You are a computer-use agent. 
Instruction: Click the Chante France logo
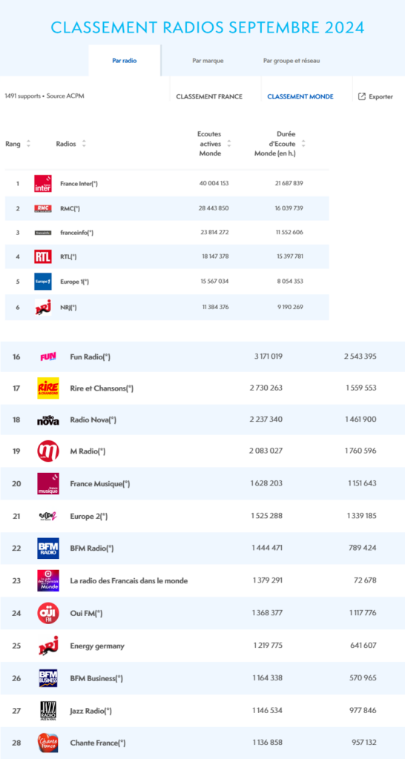coord(48,743)
